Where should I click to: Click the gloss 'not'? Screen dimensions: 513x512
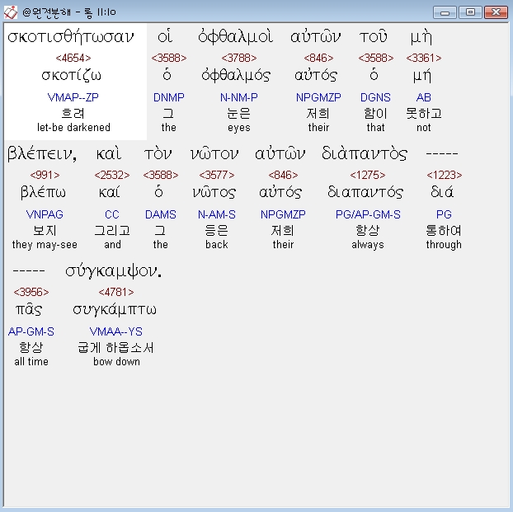(424, 127)
